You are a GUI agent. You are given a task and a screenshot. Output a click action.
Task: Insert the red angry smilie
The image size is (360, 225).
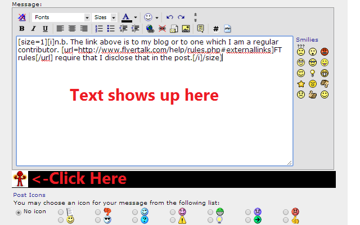pyautogui.click(x=325, y=52)
